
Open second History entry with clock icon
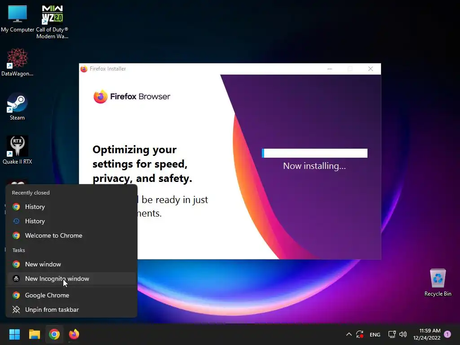coord(71,221)
